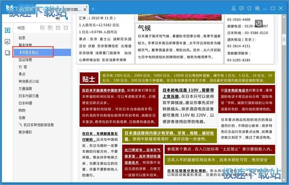Screen dimensions: 289x185
Task: Click the scrollbar up arrow
Action: tap(284, 16)
